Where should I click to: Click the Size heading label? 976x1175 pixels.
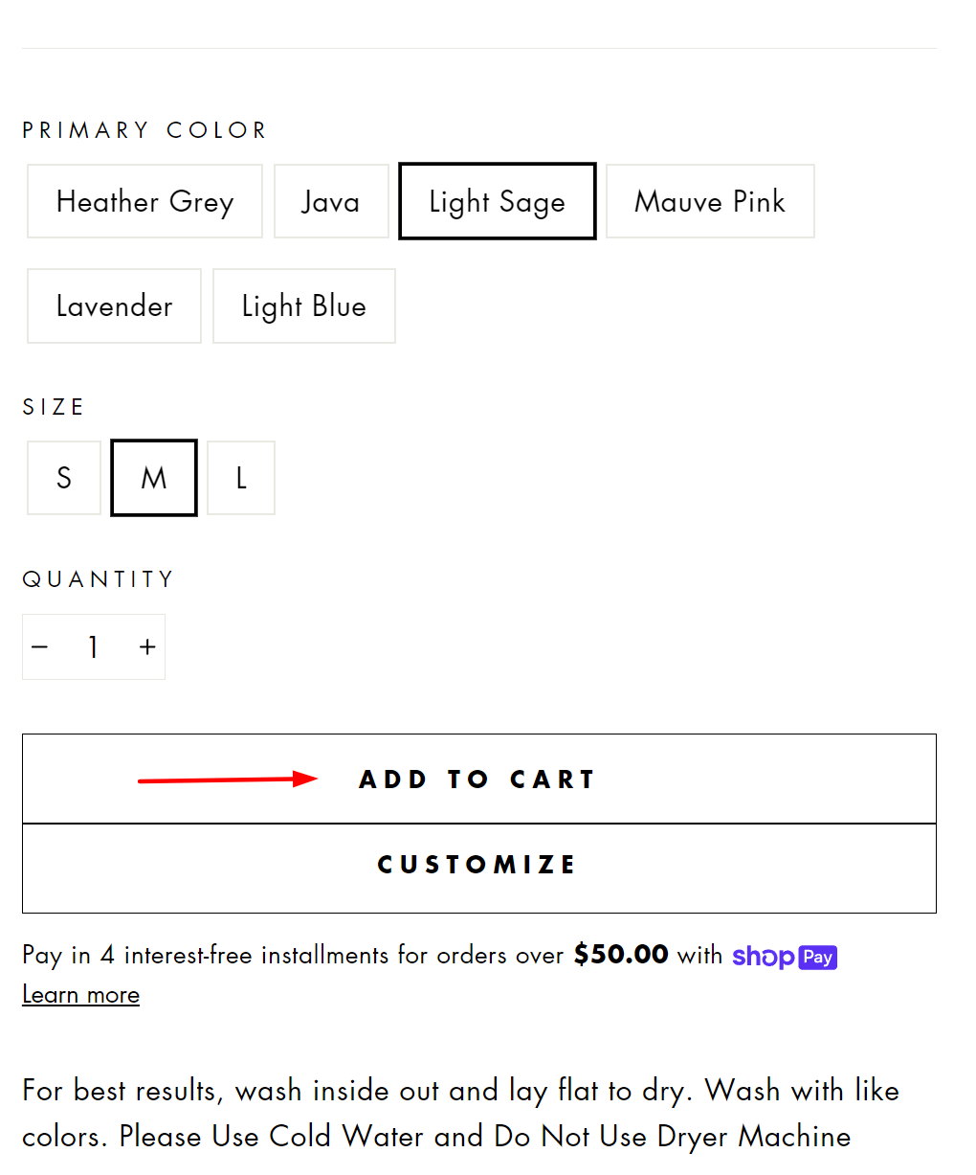coord(54,407)
